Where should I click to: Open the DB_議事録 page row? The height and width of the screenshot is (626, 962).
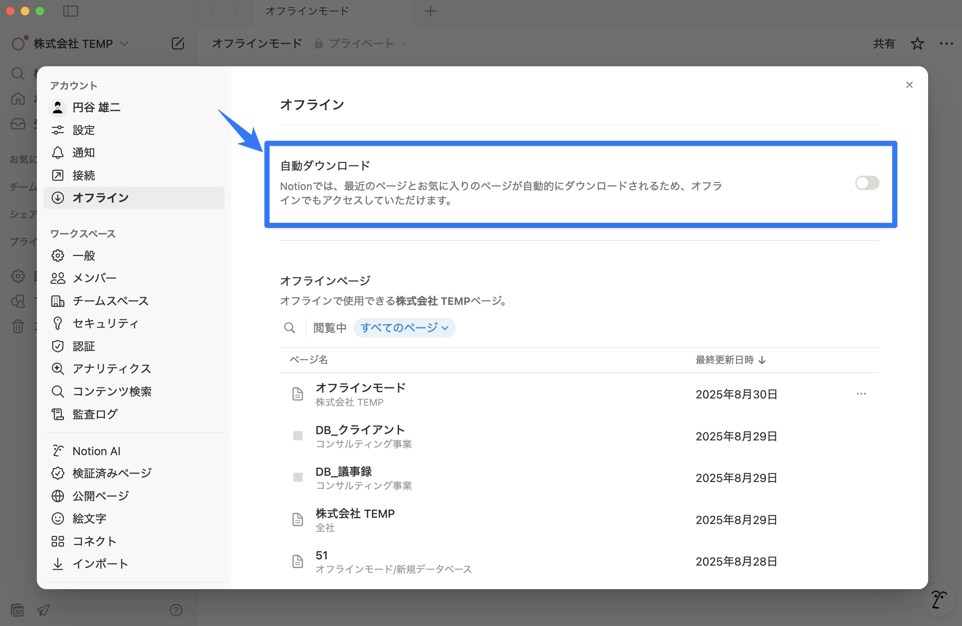[579, 478]
